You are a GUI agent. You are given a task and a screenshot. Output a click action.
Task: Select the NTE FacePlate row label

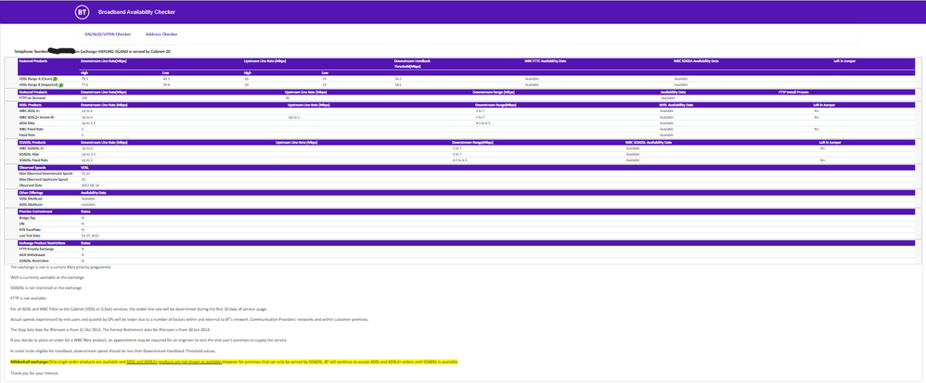coord(30,230)
